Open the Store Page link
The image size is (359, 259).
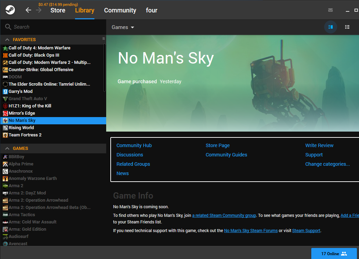218,145
